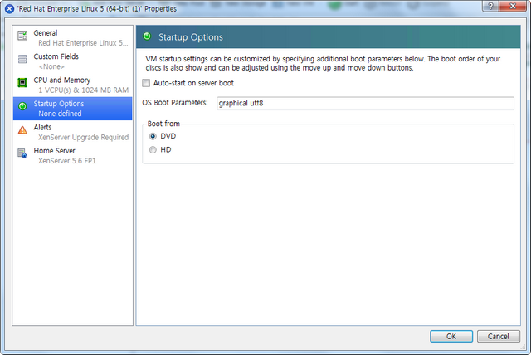The image size is (531, 355).
Task: Open the General settings tab
Action: click(72, 38)
